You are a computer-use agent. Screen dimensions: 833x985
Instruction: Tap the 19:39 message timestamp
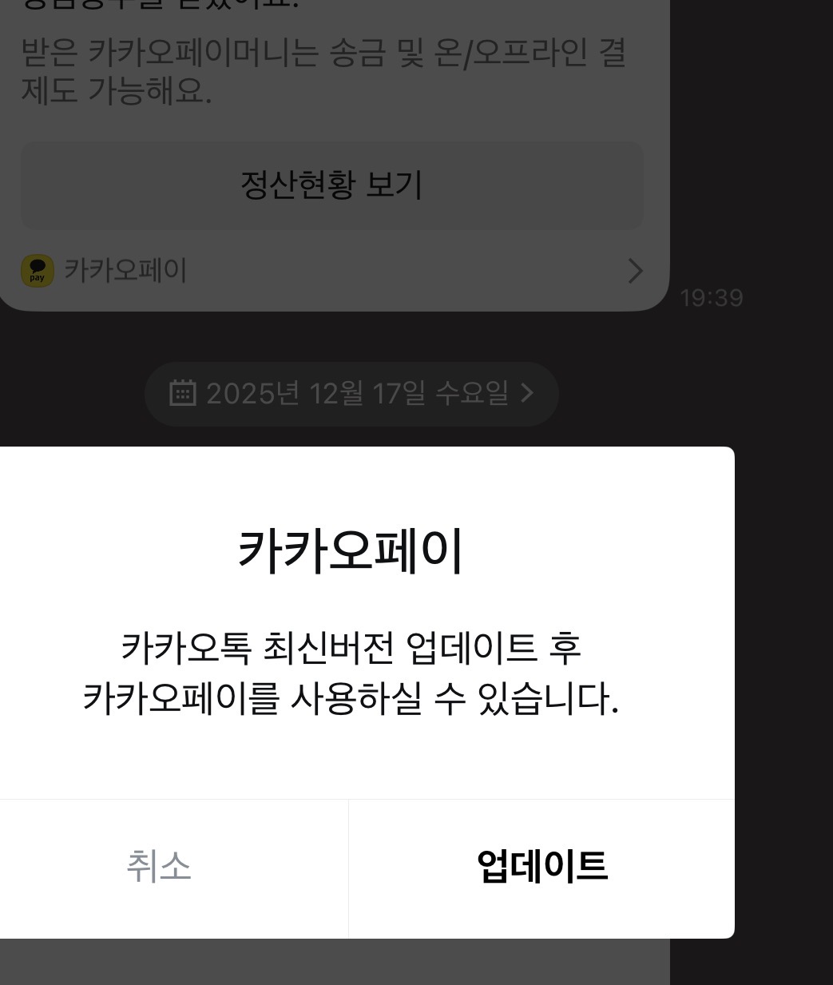(x=712, y=298)
